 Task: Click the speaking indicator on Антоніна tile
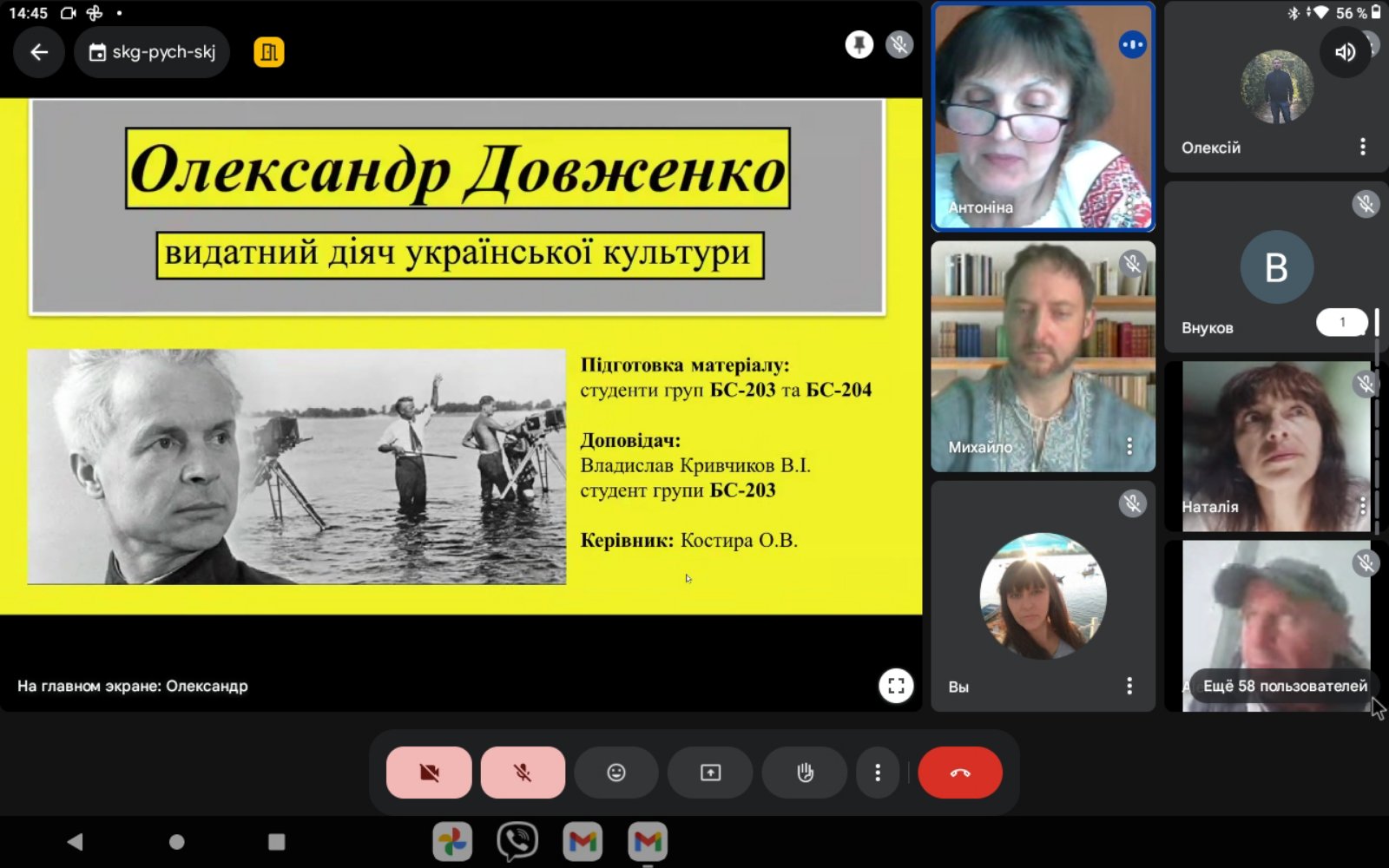coord(1133,44)
